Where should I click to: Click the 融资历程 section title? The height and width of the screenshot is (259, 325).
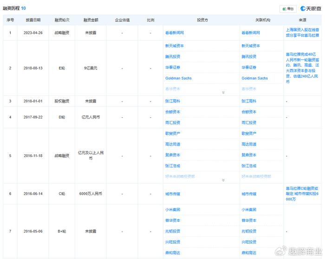point(11,8)
